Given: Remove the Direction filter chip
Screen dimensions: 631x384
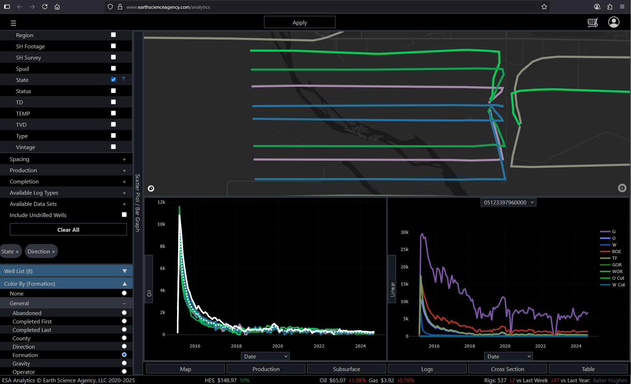Looking at the screenshot, I should tap(53, 252).
